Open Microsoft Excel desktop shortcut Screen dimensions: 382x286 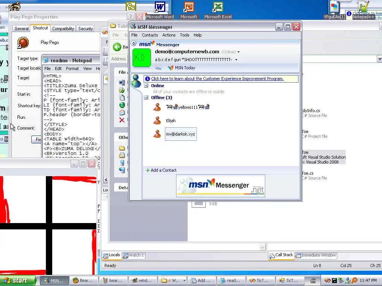(x=218, y=10)
